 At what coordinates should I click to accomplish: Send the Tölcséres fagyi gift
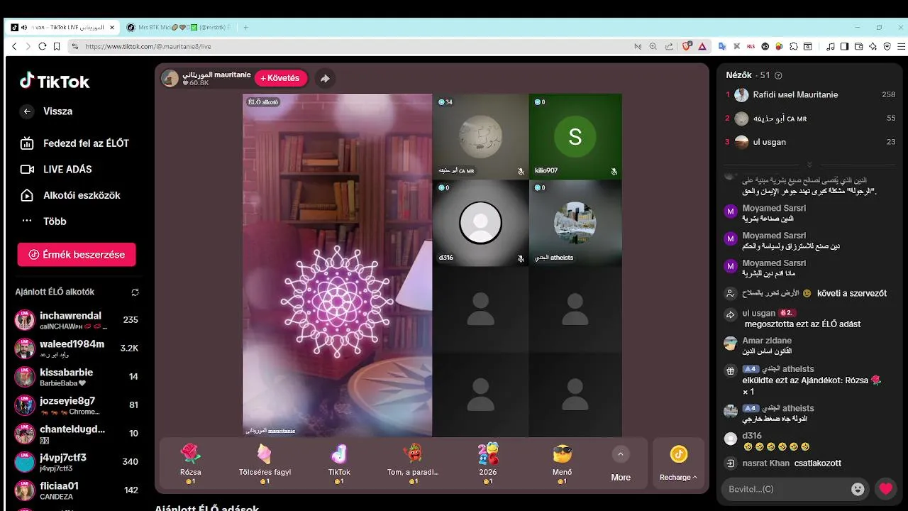[265, 463]
